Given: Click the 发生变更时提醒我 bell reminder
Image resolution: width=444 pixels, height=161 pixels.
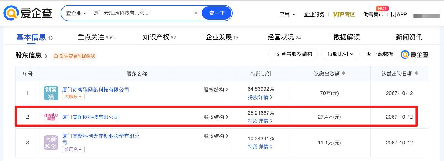Looking at the screenshot, I should pos(74,56).
